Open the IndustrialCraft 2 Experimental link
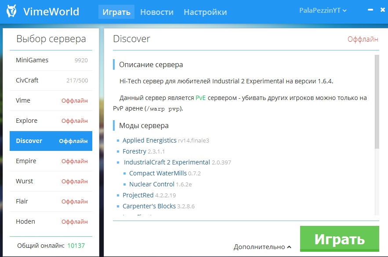 coord(167,162)
